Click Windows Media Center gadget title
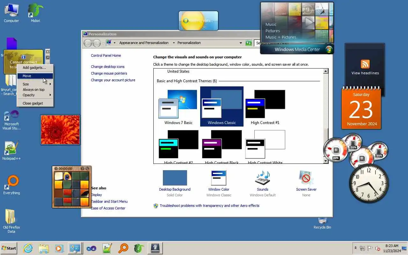The image size is (408, 255). coord(297,49)
